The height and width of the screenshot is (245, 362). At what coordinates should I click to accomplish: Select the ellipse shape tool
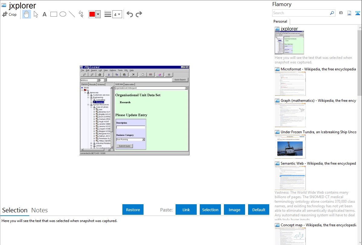click(x=63, y=14)
